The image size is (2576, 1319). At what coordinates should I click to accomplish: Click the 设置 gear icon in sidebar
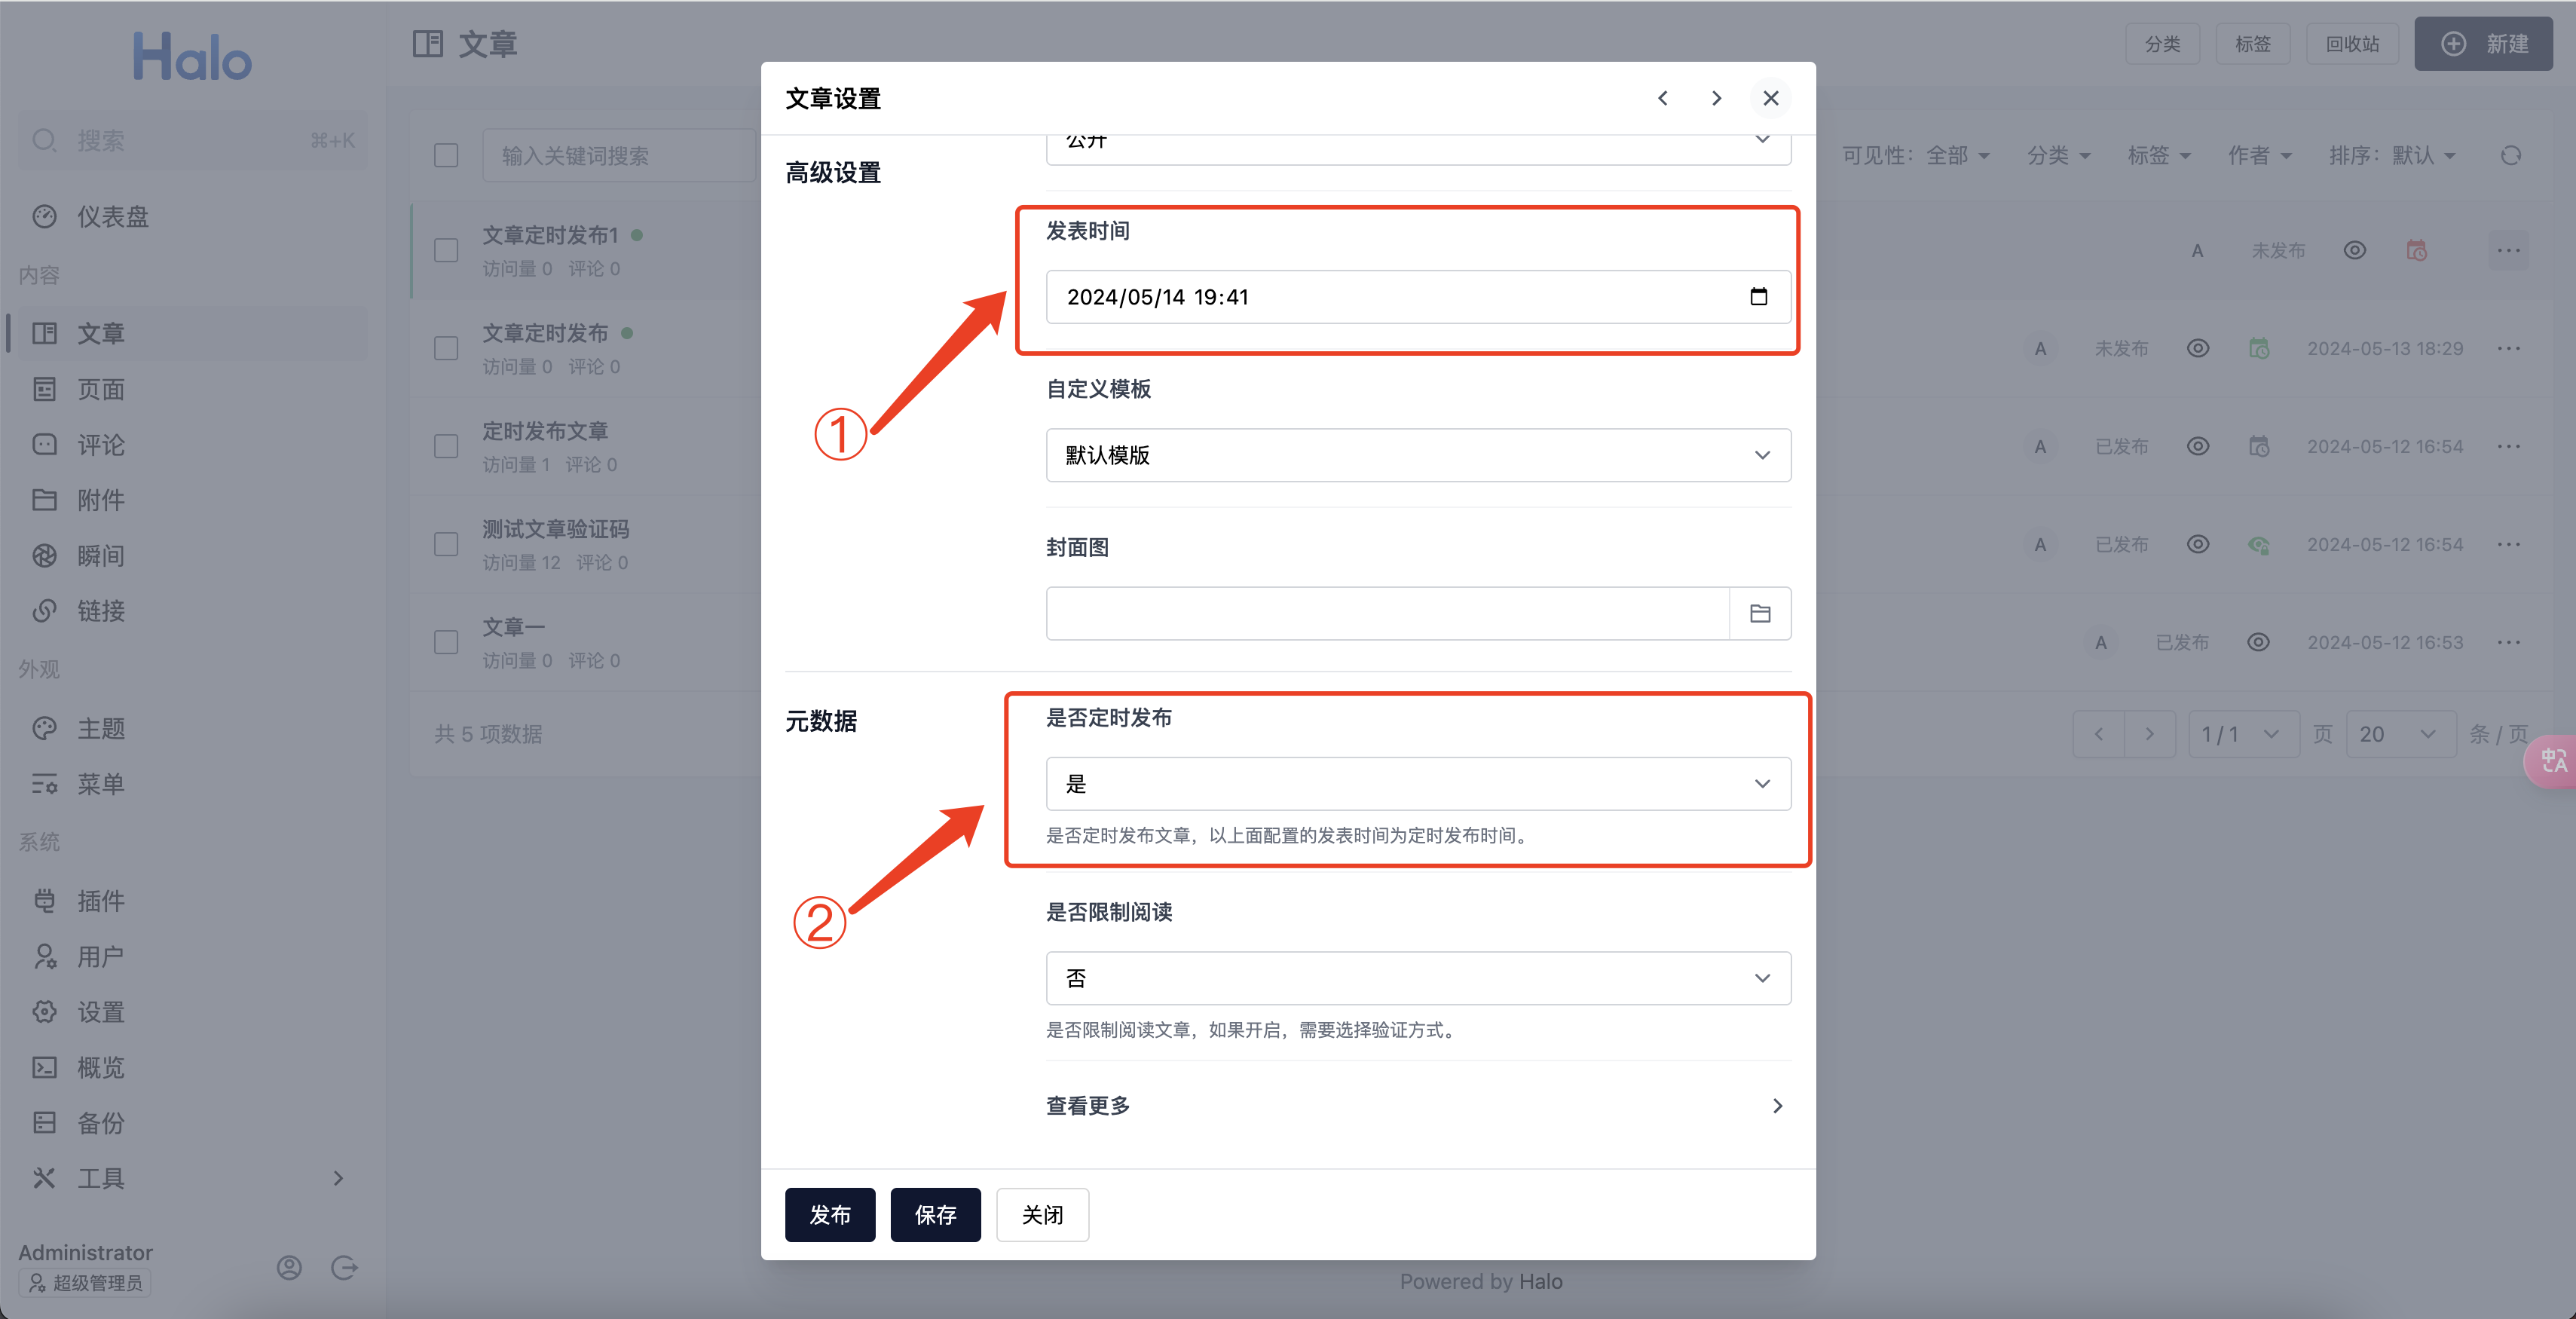(x=44, y=1012)
